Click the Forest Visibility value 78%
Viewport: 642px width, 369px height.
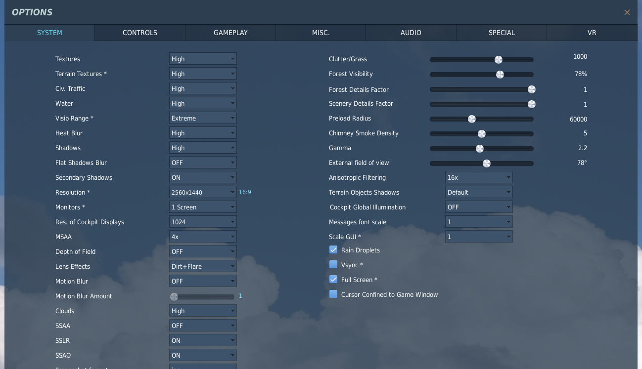tap(581, 74)
